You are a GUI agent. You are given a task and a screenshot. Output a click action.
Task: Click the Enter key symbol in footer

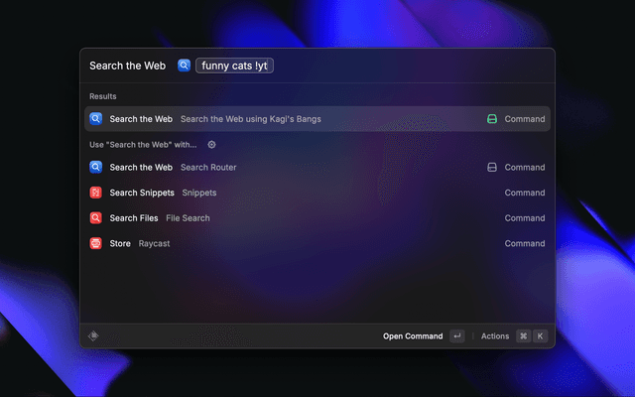click(x=456, y=336)
